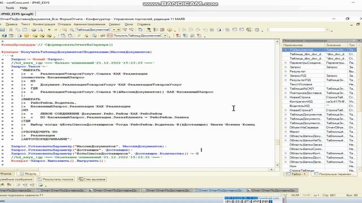Expand the ТЗДокументов variable row

pyautogui.click(x=286, y=50)
